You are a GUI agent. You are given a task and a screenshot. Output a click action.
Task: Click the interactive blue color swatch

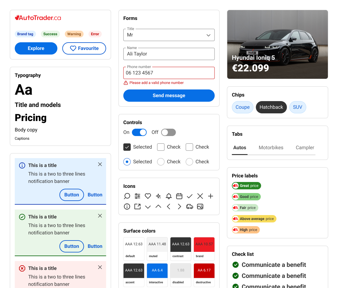157,271
